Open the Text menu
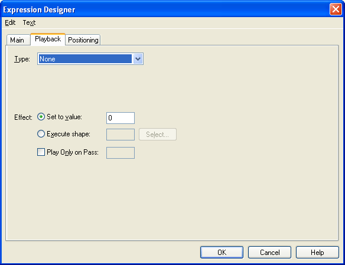 (29, 22)
